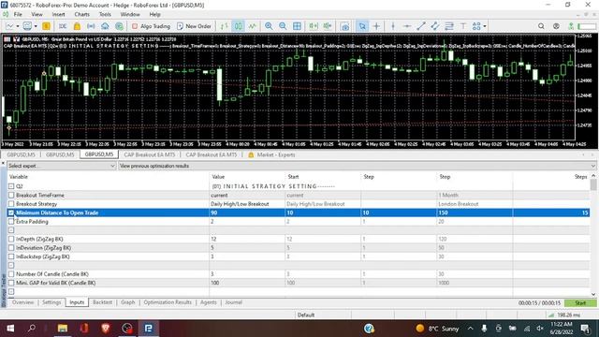Click the inputs table vertical scrollbar

593,235
